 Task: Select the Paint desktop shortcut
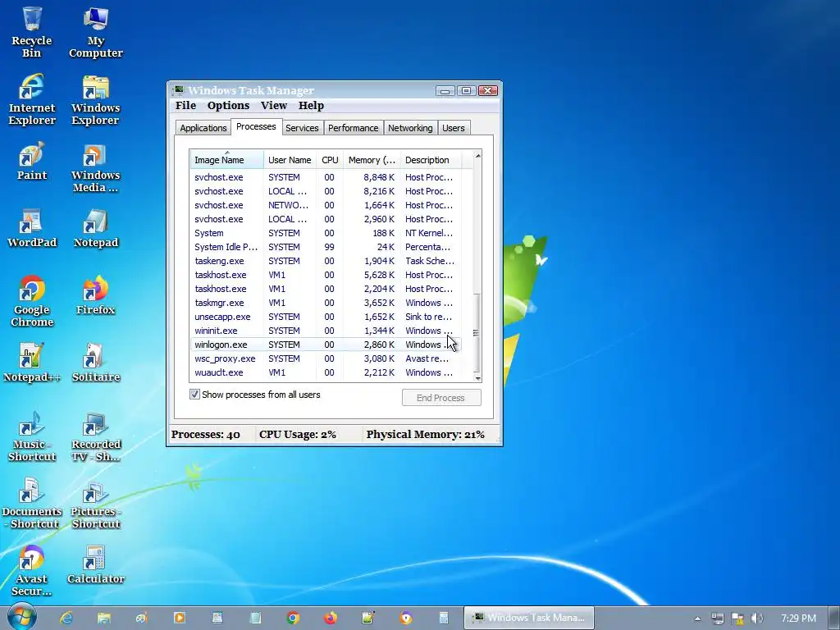click(32, 161)
